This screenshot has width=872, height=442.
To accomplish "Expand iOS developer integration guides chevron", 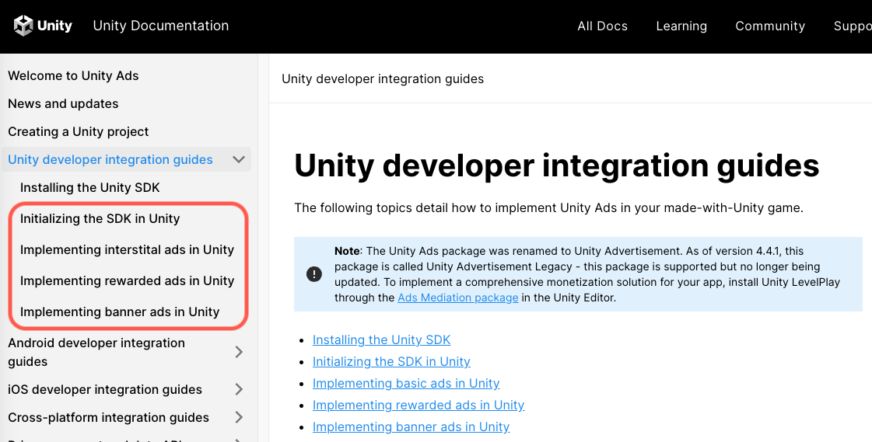I will point(239,389).
